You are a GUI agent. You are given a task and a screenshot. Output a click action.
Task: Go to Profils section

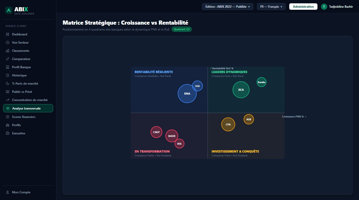pyautogui.click(x=28, y=125)
